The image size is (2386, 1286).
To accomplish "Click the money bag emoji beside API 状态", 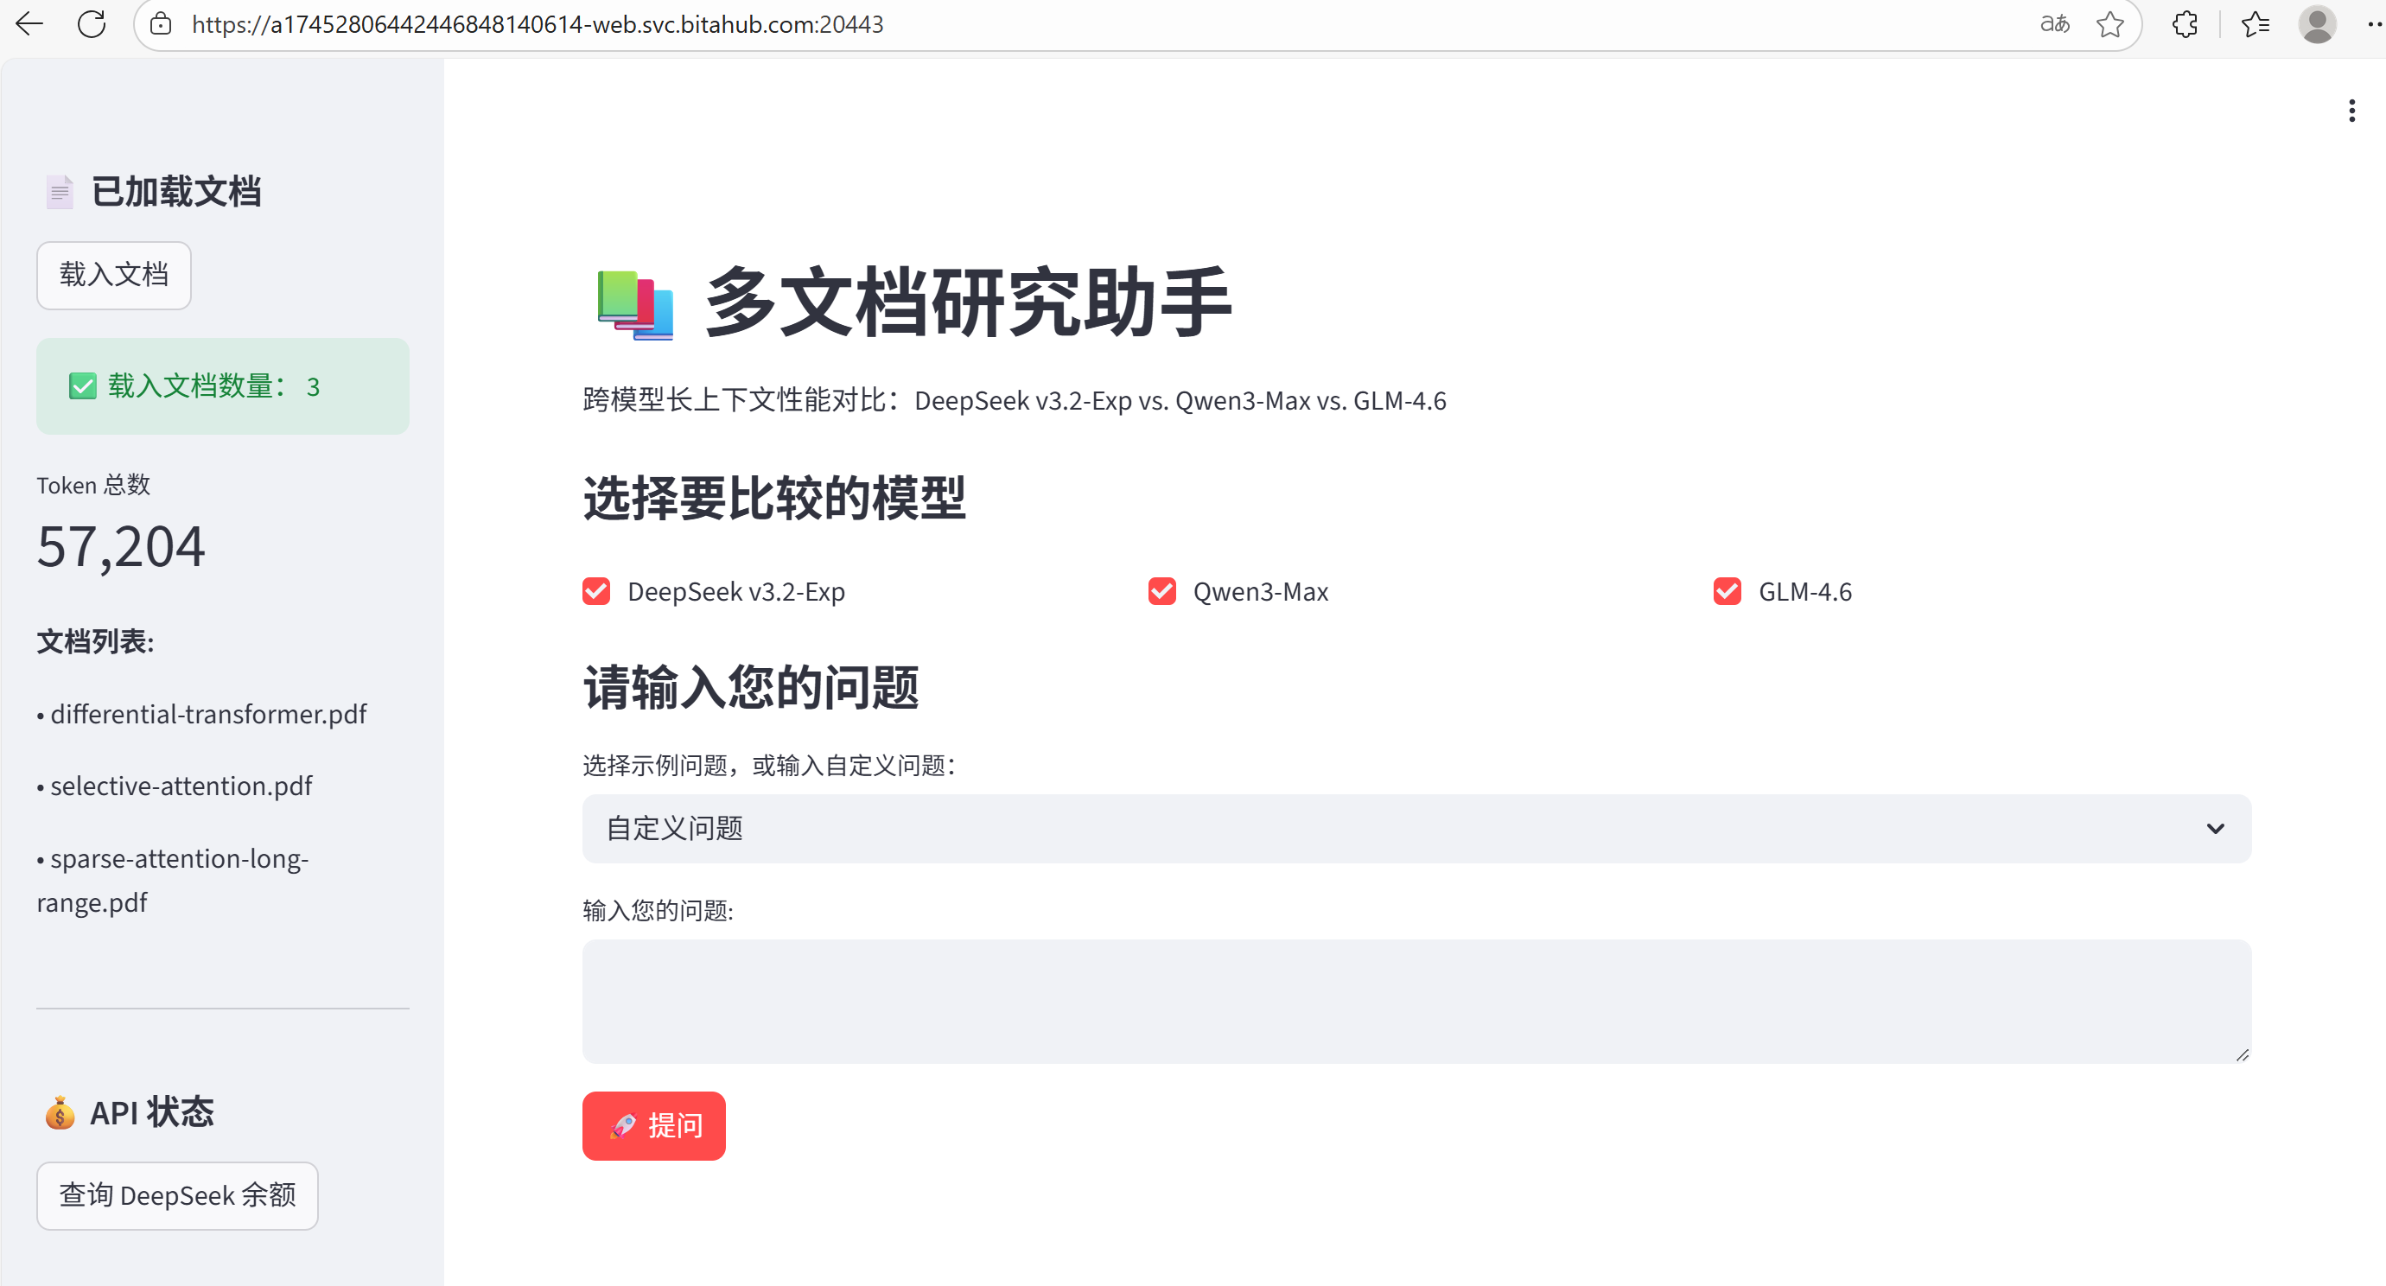I will point(60,1111).
